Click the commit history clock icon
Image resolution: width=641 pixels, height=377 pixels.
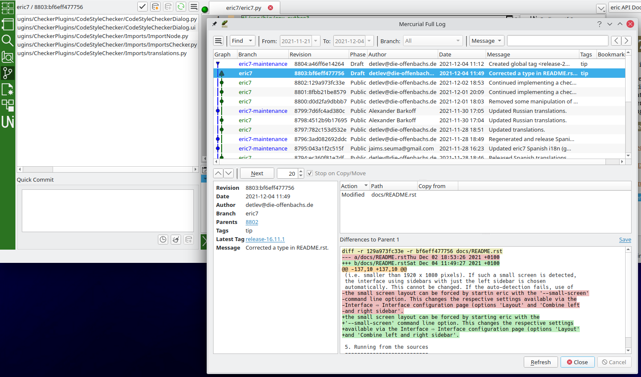163,239
